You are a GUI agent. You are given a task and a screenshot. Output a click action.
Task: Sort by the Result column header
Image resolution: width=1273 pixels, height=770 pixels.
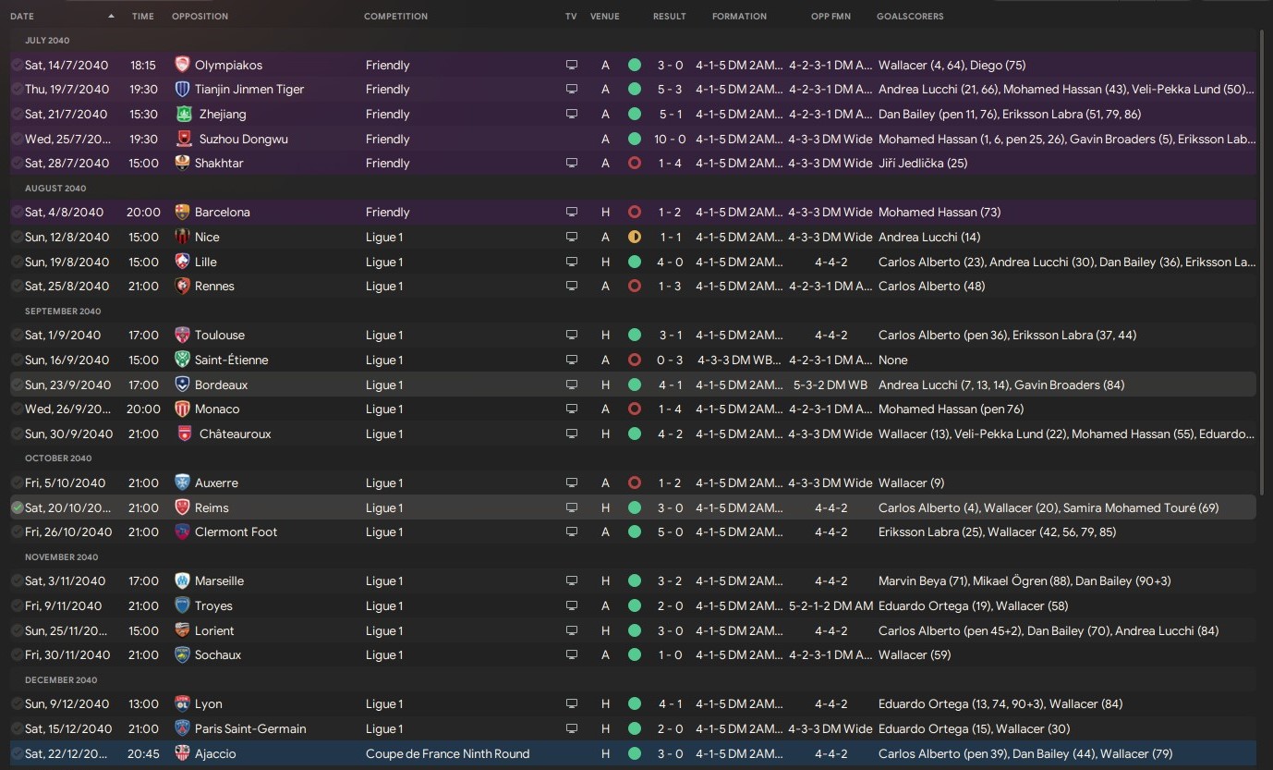click(670, 16)
